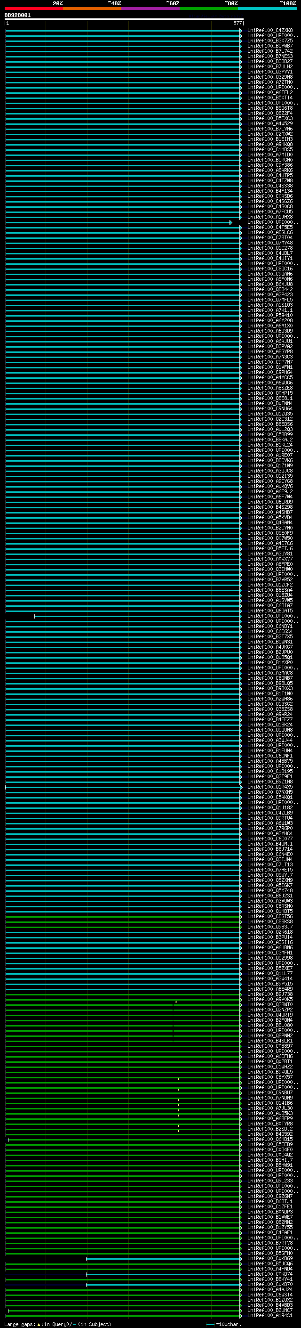
Task: Select label UniRef100_B5GFH0
Action: (269, 1253)
